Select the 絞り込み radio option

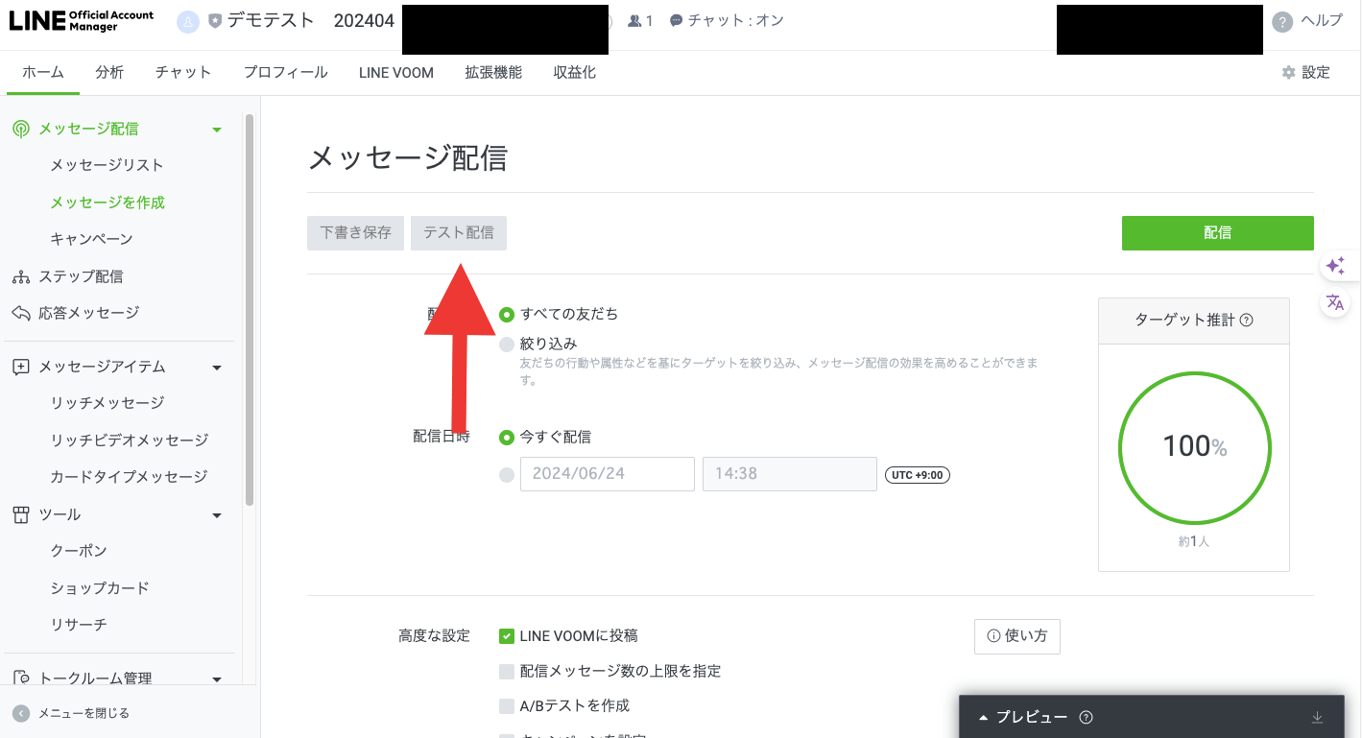click(507, 344)
